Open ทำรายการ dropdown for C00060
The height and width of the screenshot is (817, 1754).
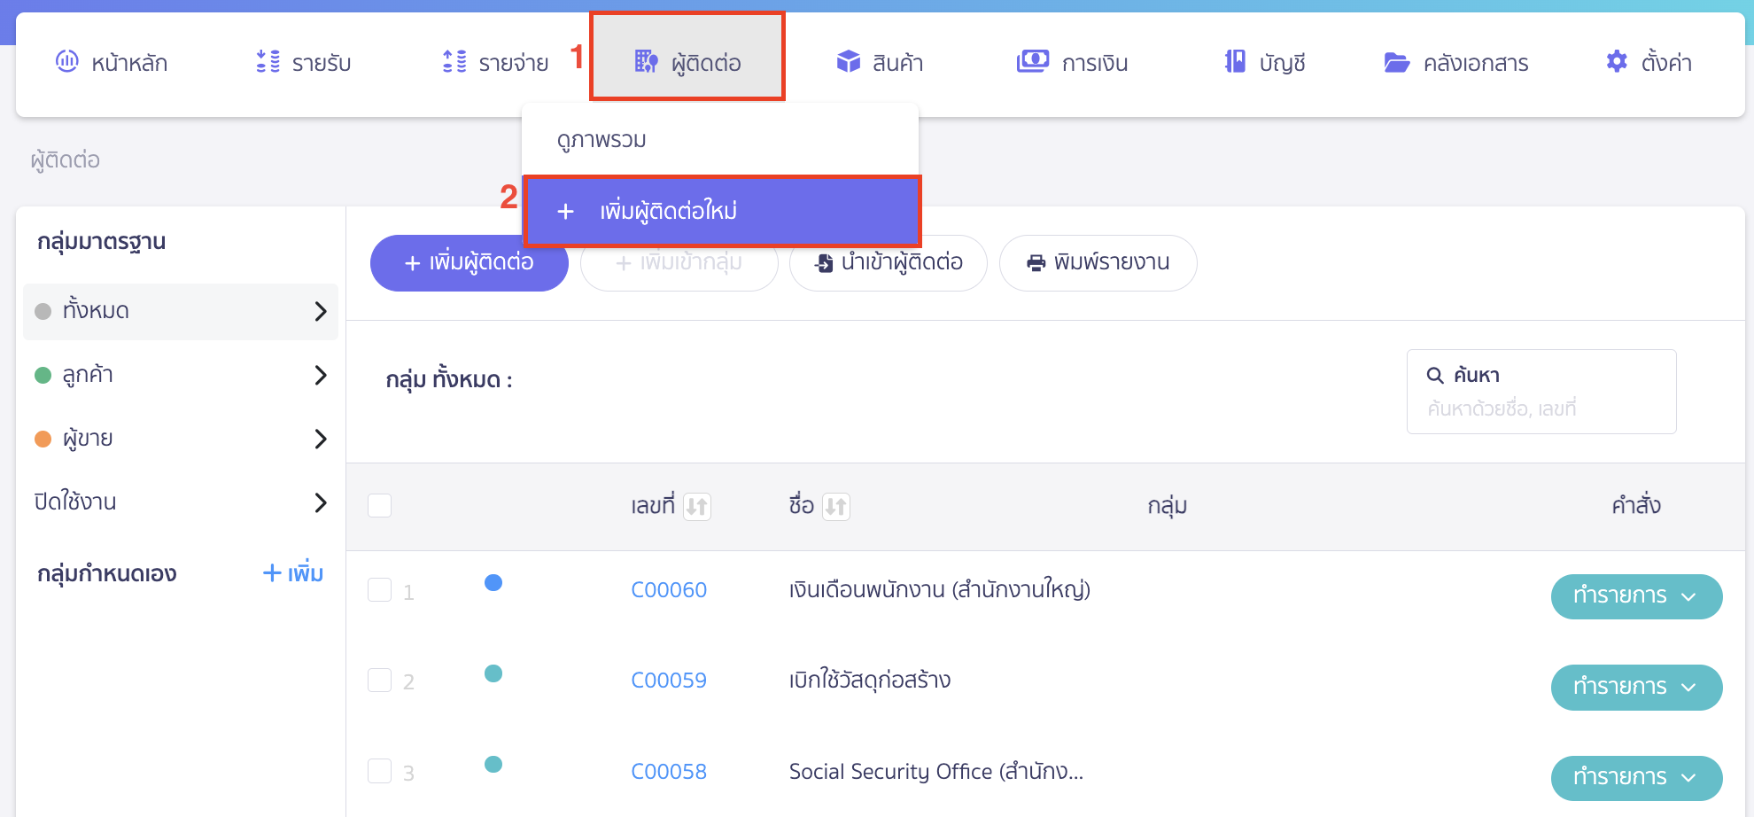(x=1635, y=596)
